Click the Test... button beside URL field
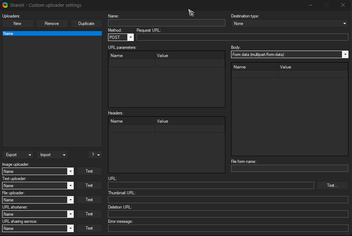Viewport: 352px width, 236px height. coord(332,185)
